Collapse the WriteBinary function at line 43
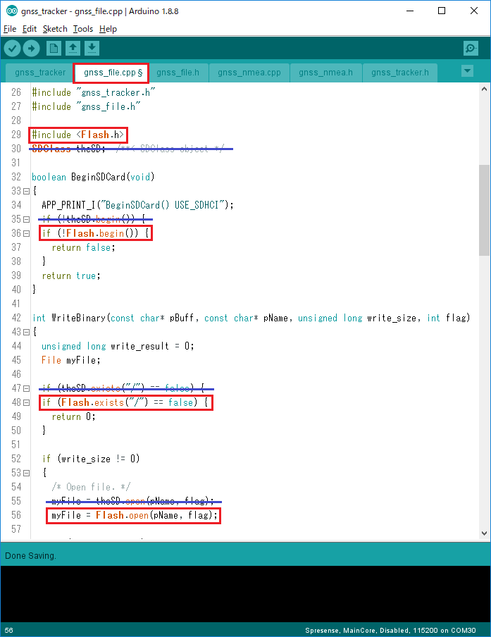The image size is (491, 637). coord(25,332)
